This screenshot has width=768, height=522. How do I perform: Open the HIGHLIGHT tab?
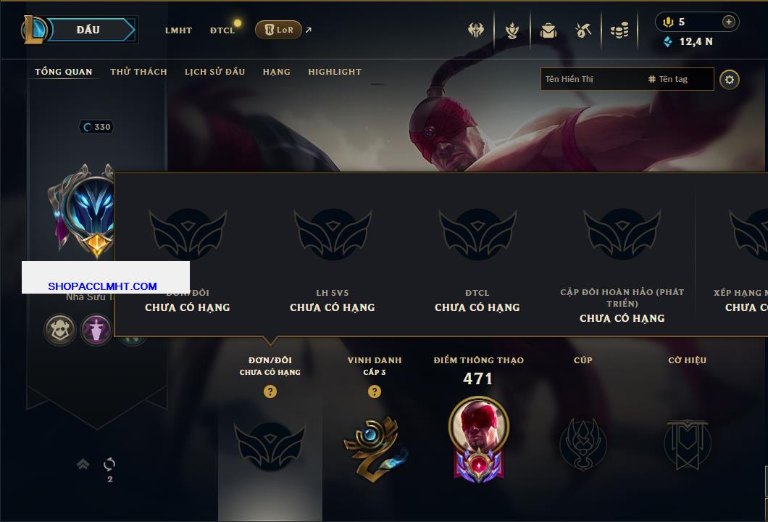click(335, 72)
